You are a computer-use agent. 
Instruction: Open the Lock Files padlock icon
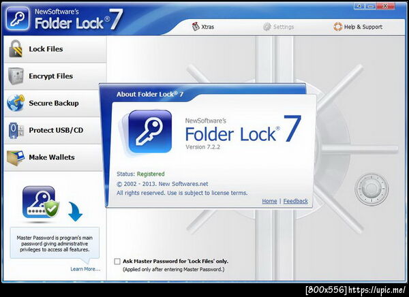click(16, 49)
